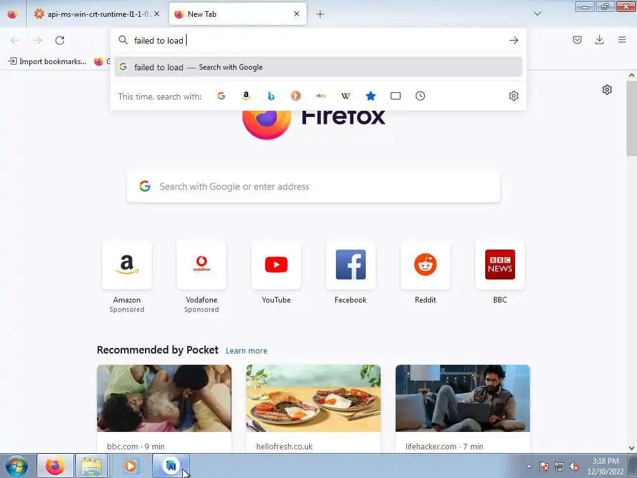The height and width of the screenshot is (478, 637).
Task: Open Windows Explorer from taskbar
Action: pos(91,466)
